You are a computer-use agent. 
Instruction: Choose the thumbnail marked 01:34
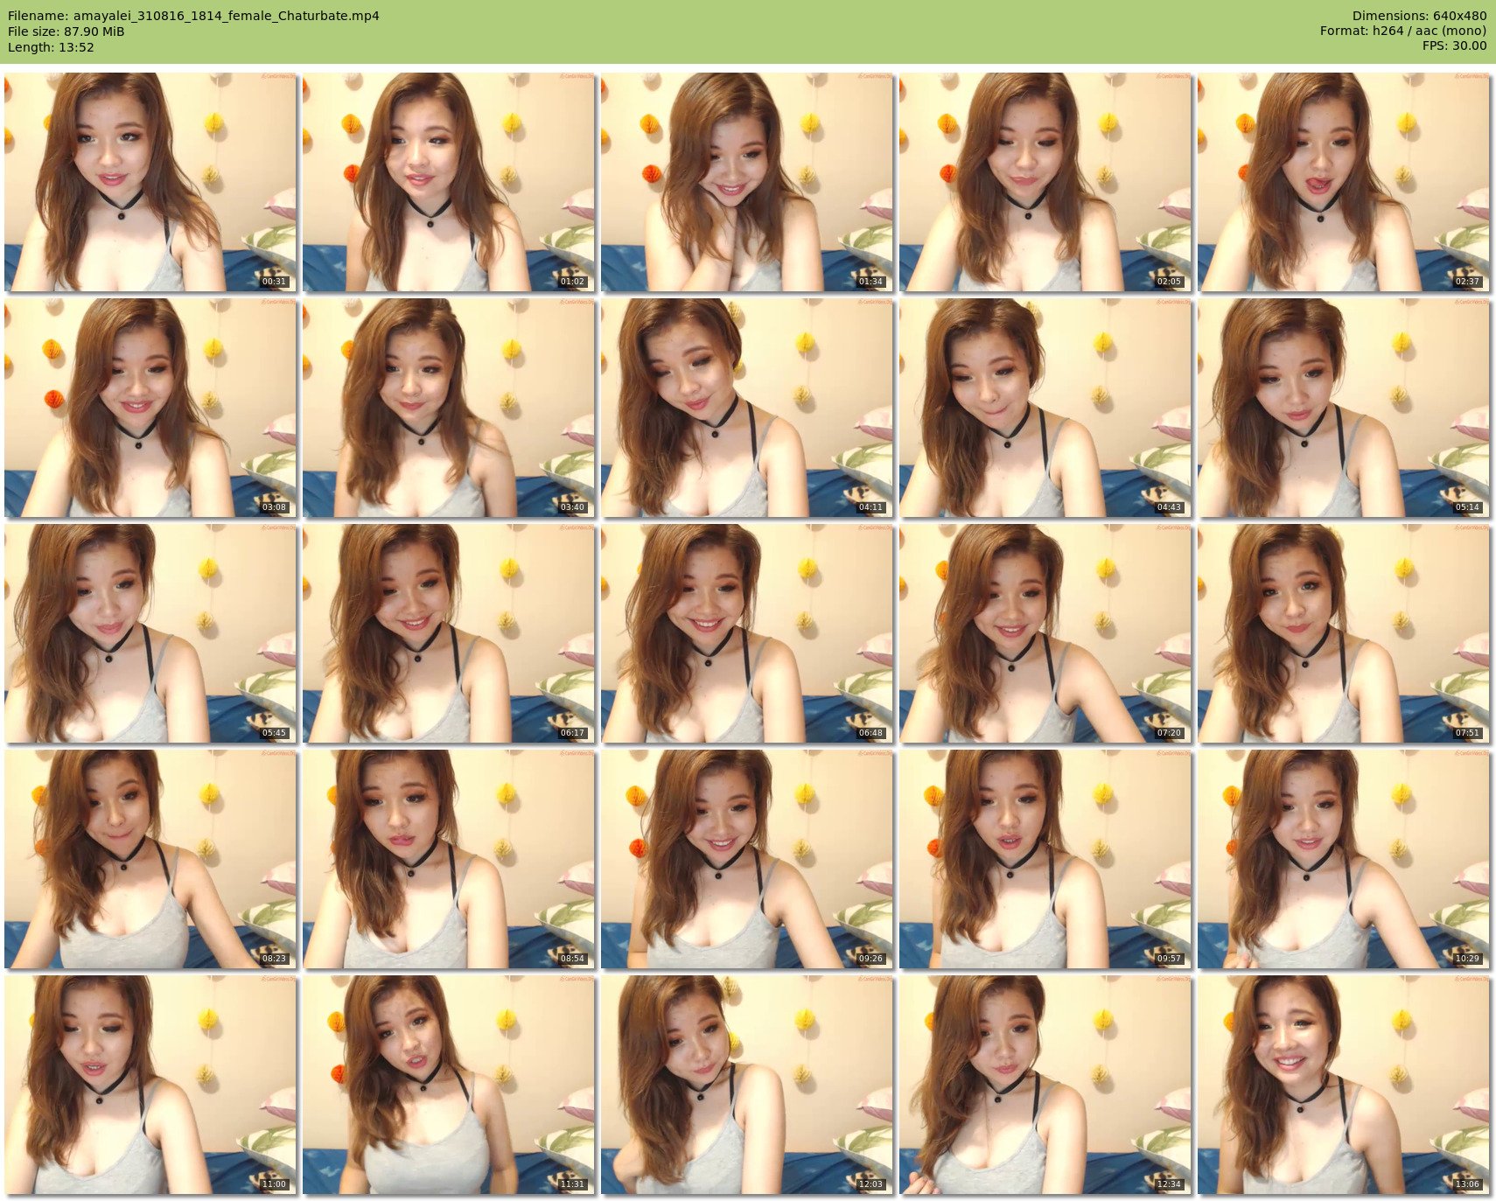[747, 182]
